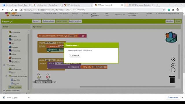The height and width of the screenshot is (104, 185).
Task: Open the trash can in workspace
Action: [172, 79]
